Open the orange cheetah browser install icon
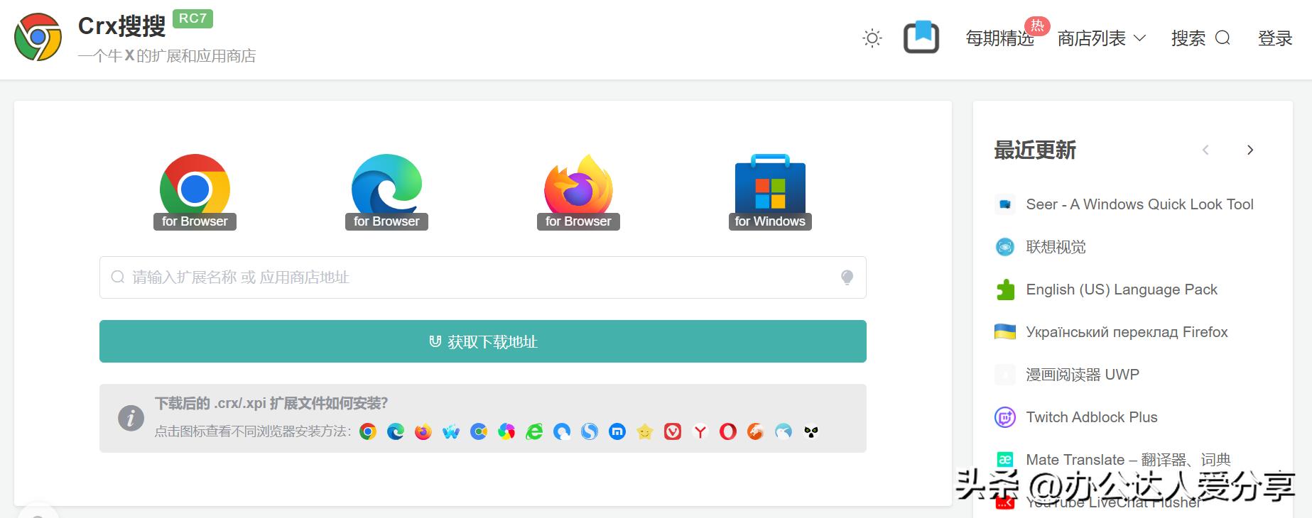Image resolution: width=1312 pixels, height=518 pixels. pyautogui.click(x=756, y=431)
